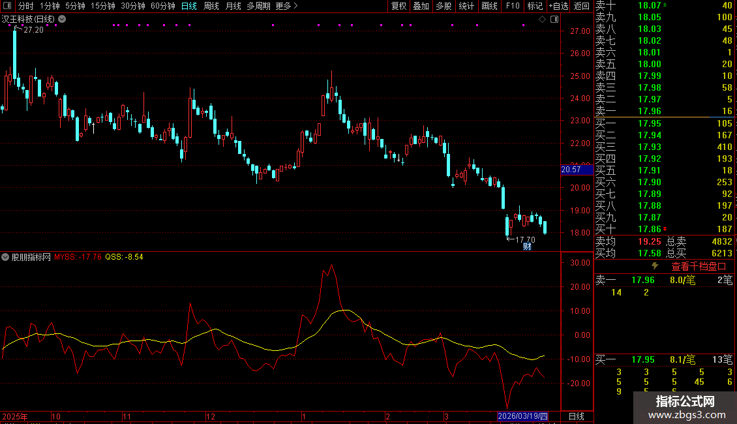Image resolution: width=737 pixels, height=424 pixels.
Task: Open the 更多 periods menu
Action: 286,6
